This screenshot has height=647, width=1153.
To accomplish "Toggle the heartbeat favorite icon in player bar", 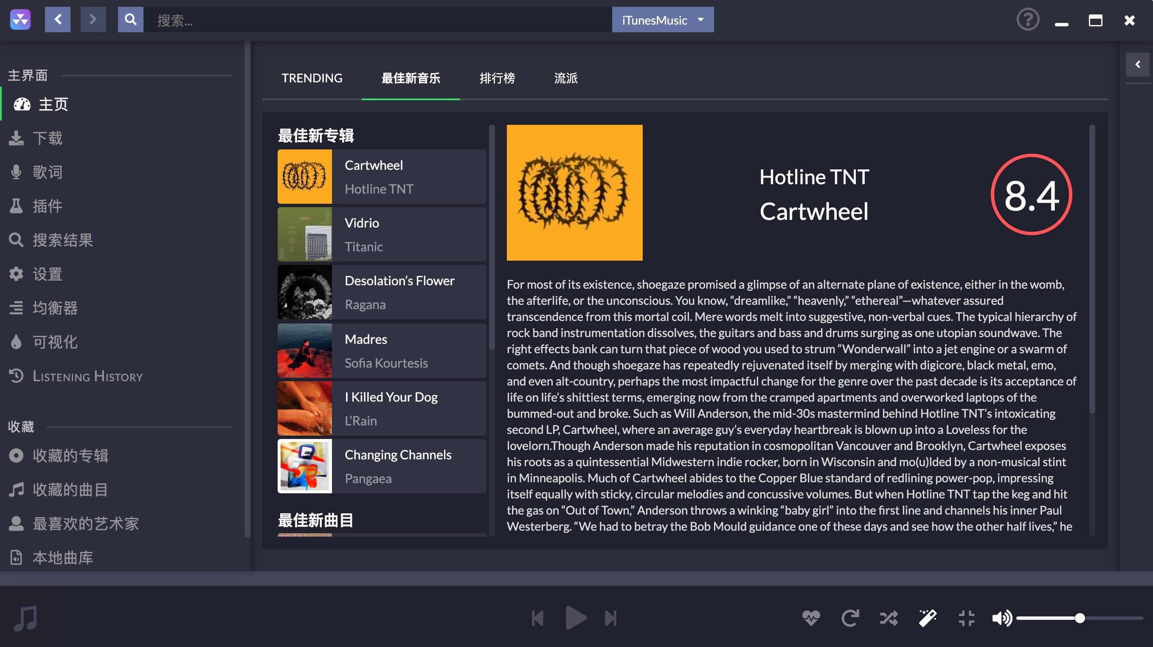I will click(x=811, y=619).
